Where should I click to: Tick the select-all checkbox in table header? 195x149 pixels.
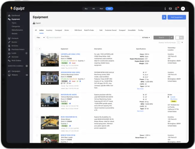[37, 48]
